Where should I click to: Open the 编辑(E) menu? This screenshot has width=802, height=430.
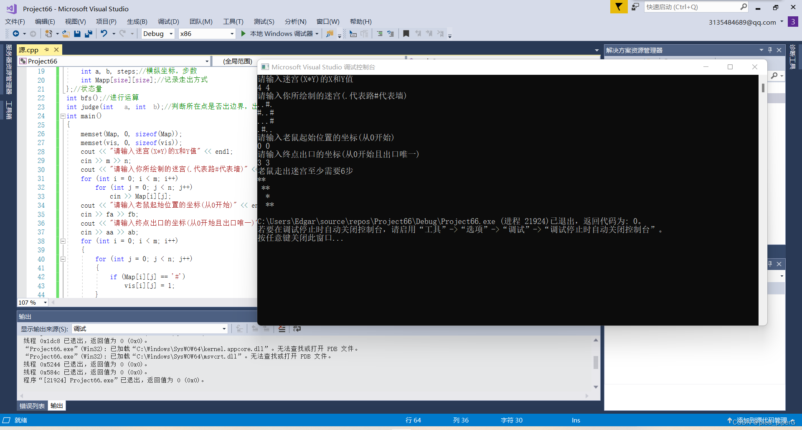(45, 21)
